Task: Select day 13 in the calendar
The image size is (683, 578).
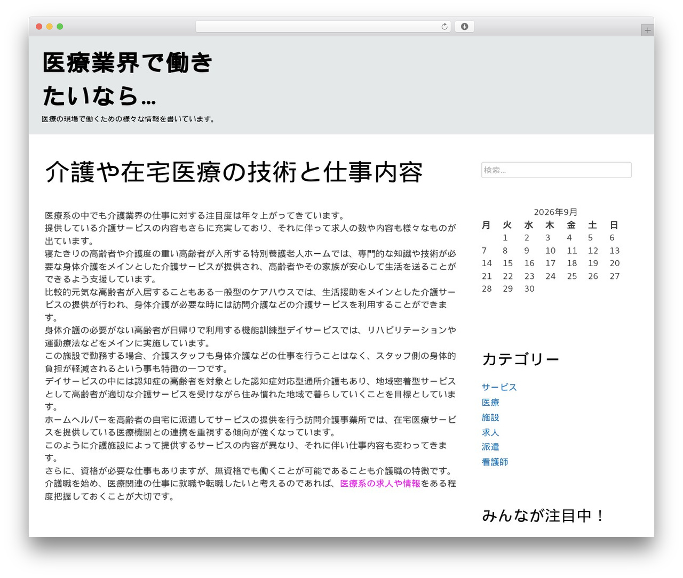Action: 614,251
